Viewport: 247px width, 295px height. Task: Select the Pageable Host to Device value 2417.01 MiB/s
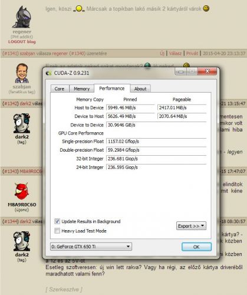tap(182, 107)
